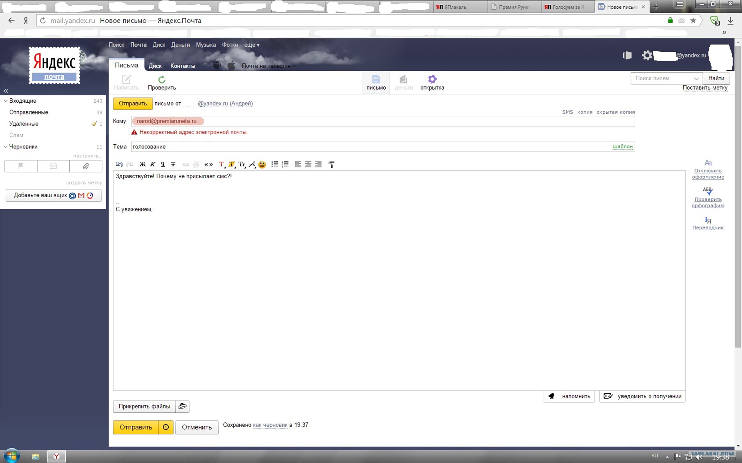Open Windows Start button
Screen dimensions: 742x463
12,455
